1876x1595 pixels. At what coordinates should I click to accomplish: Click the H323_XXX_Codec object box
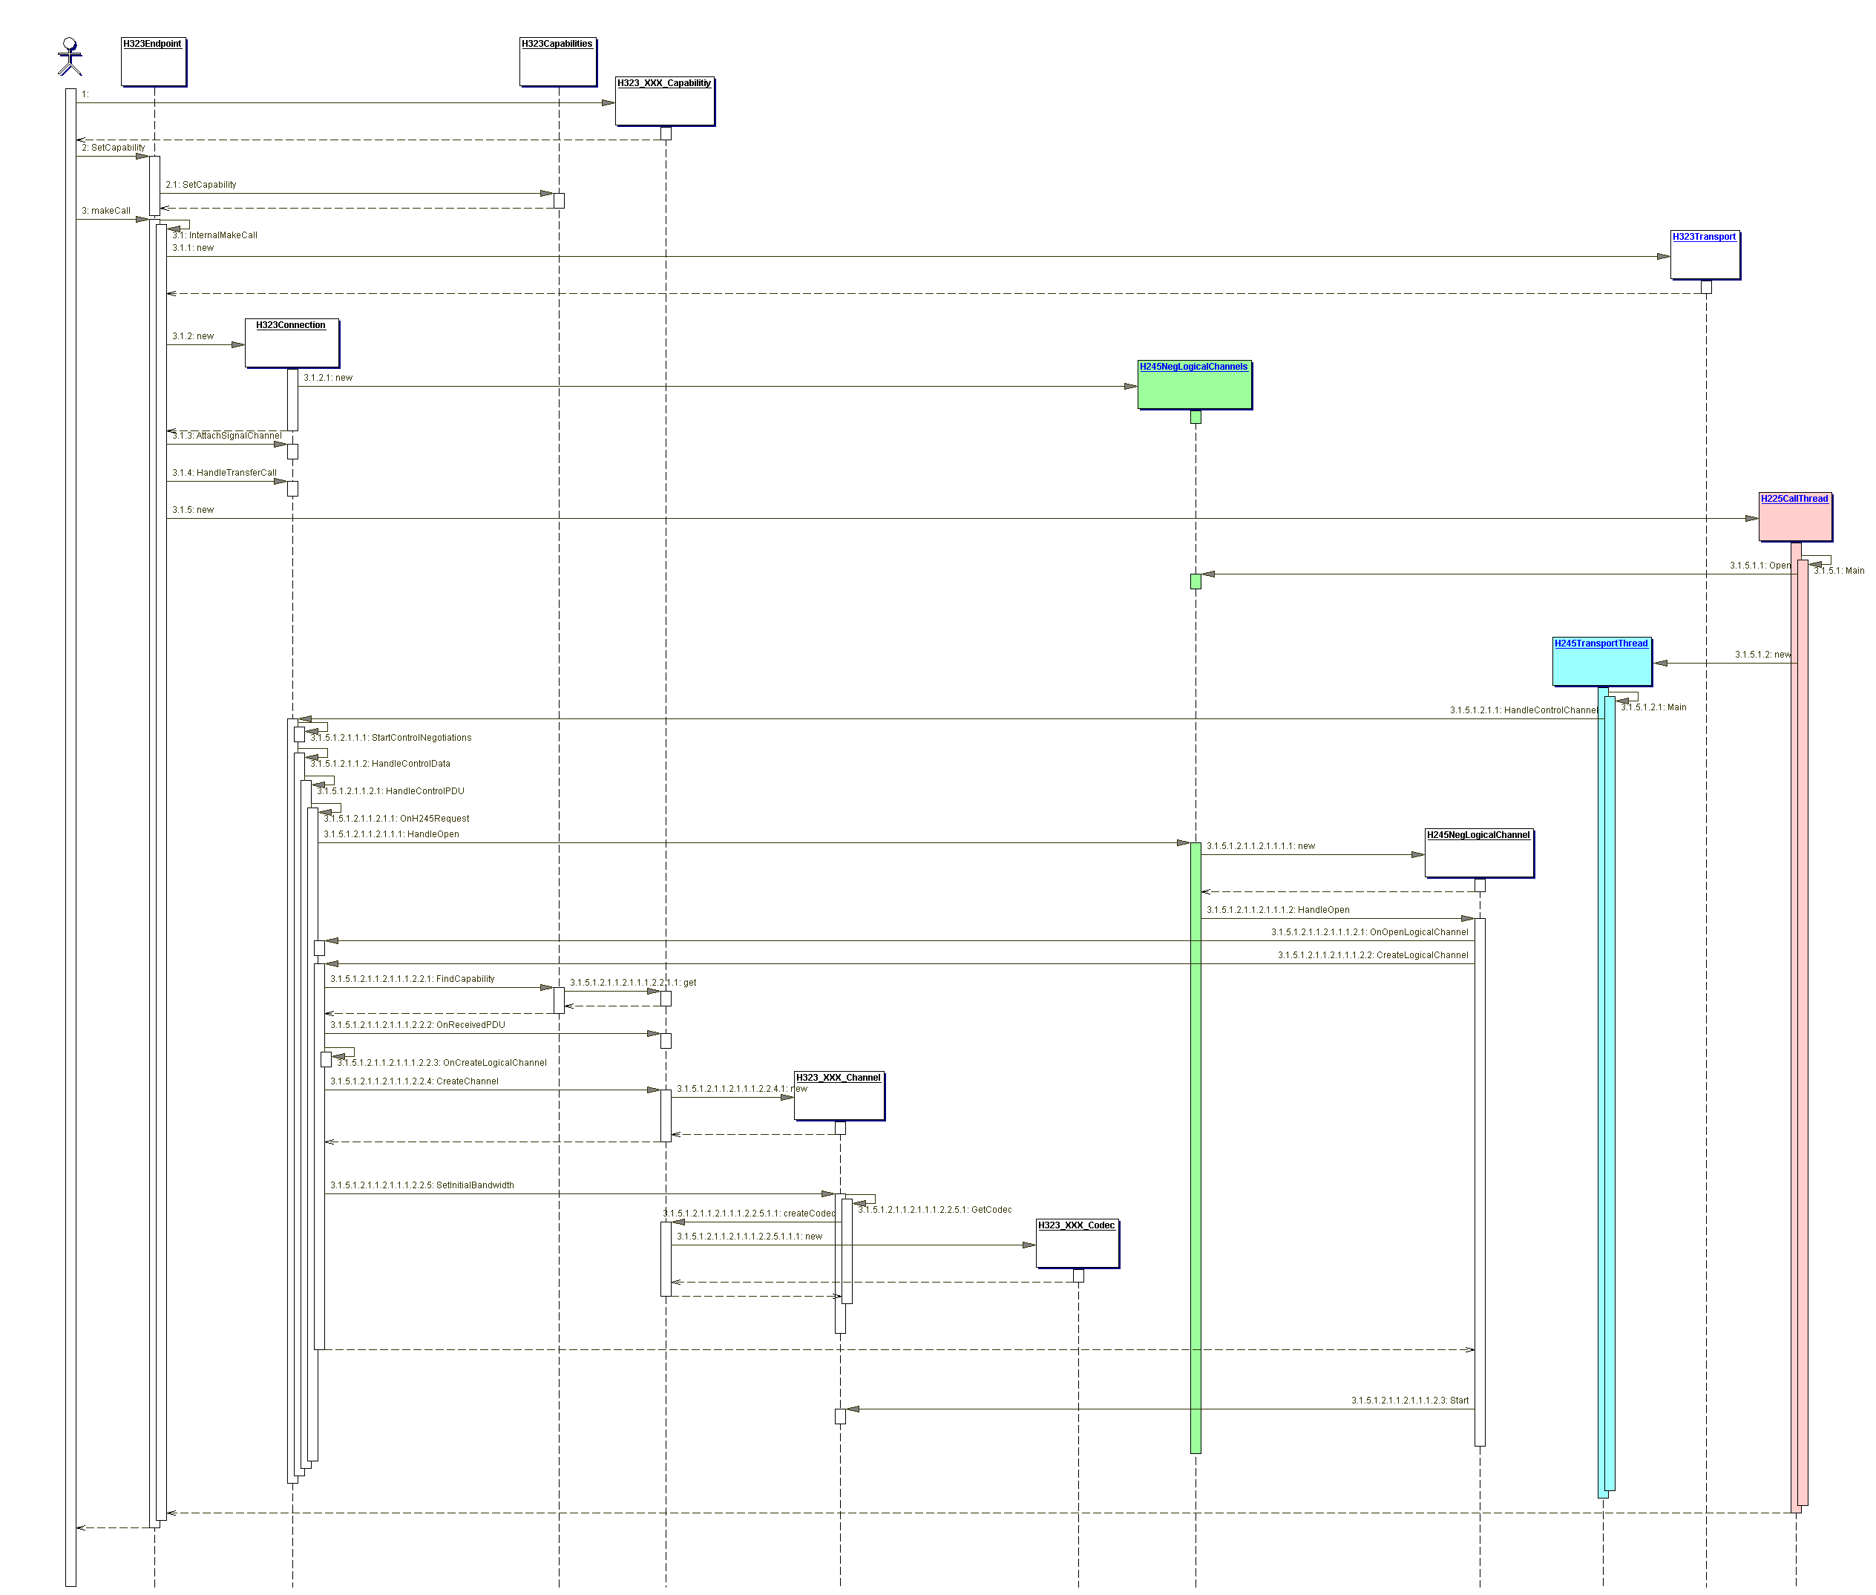[1076, 1244]
